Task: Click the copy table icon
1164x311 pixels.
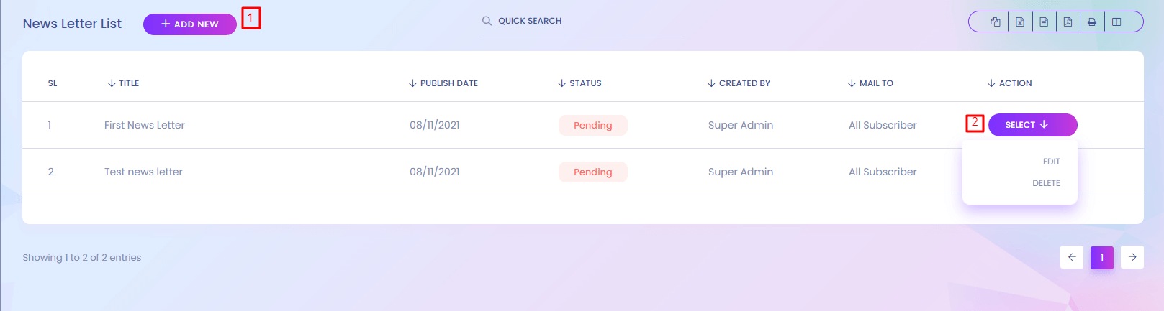Action: tap(996, 22)
